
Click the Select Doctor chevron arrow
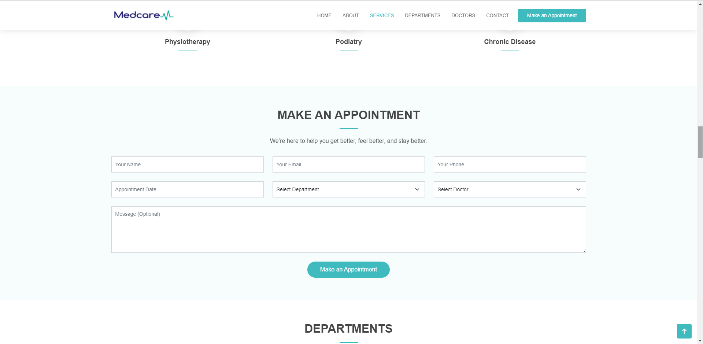pos(578,189)
